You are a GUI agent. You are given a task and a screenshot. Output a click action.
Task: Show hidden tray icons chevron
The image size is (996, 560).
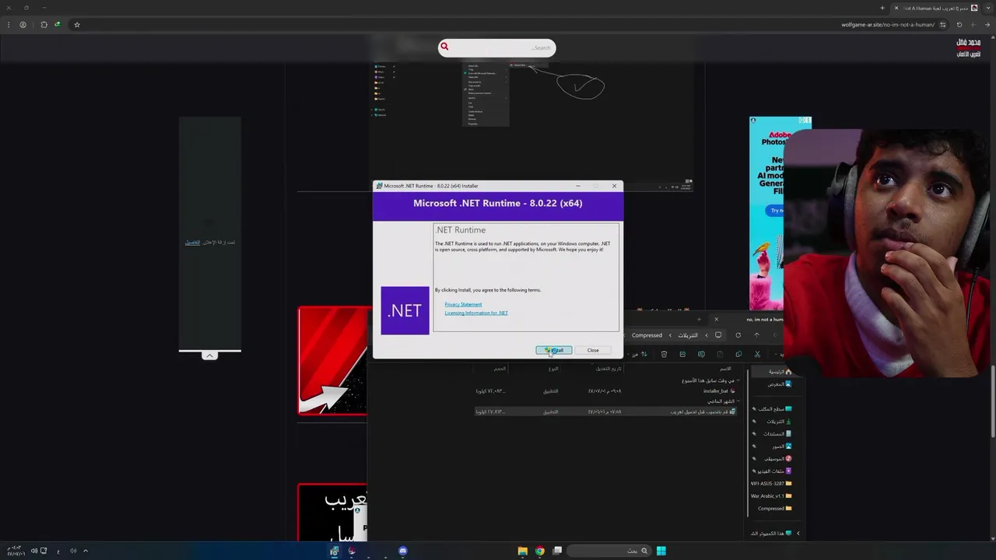pos(86,551)
